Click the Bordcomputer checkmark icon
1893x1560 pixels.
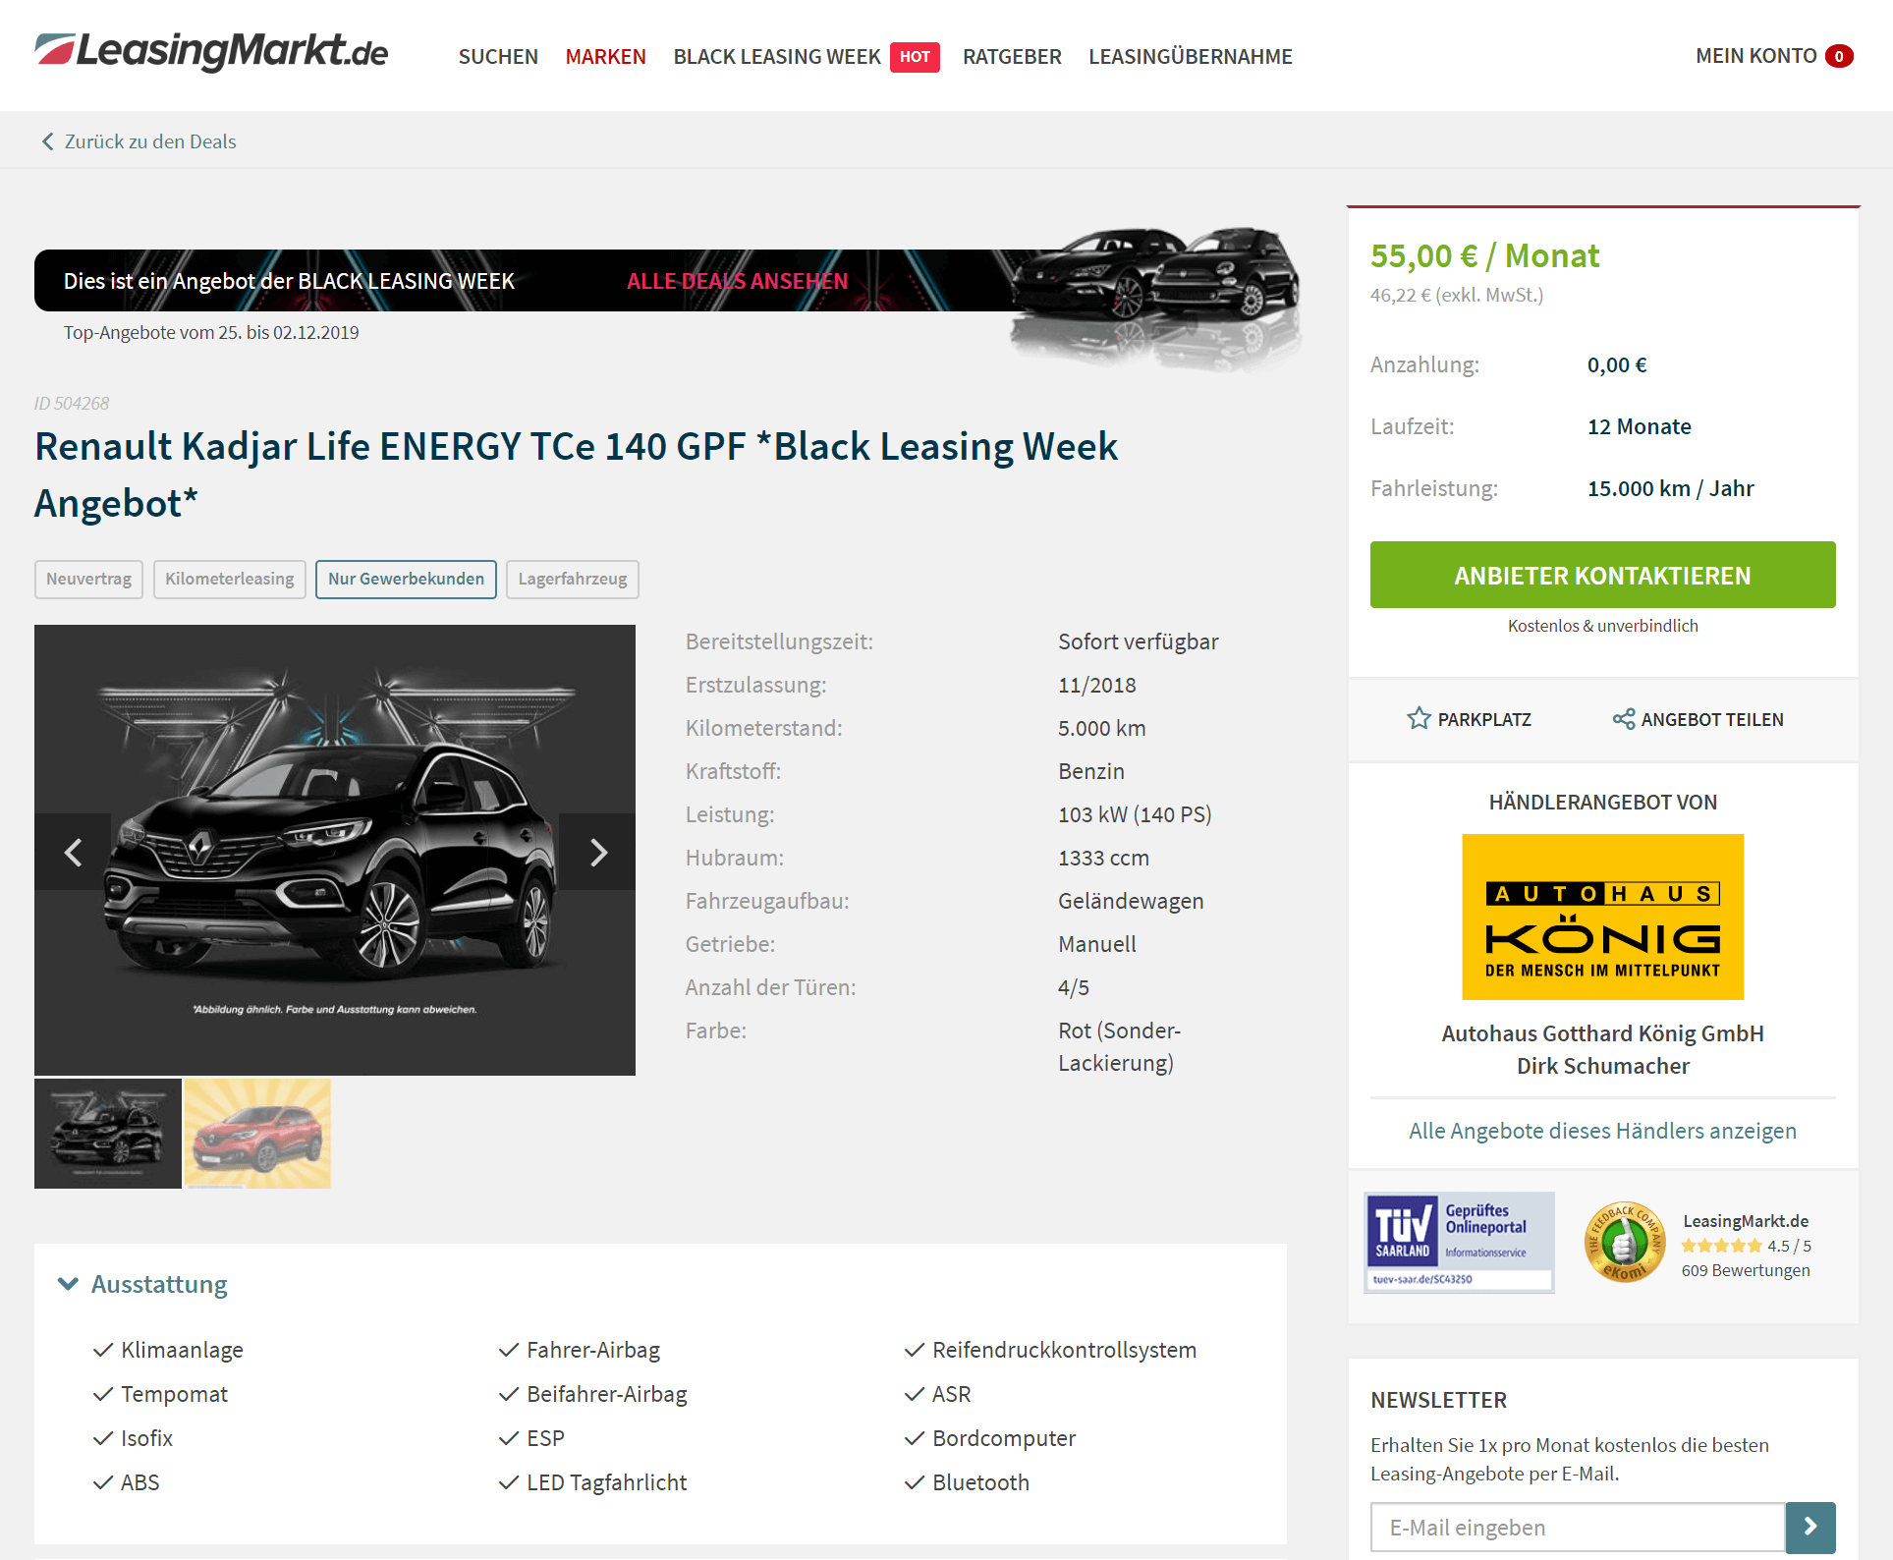click(915, 1438)
